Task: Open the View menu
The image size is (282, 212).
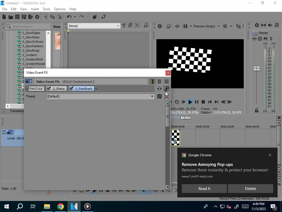Action: click(24, 9)
